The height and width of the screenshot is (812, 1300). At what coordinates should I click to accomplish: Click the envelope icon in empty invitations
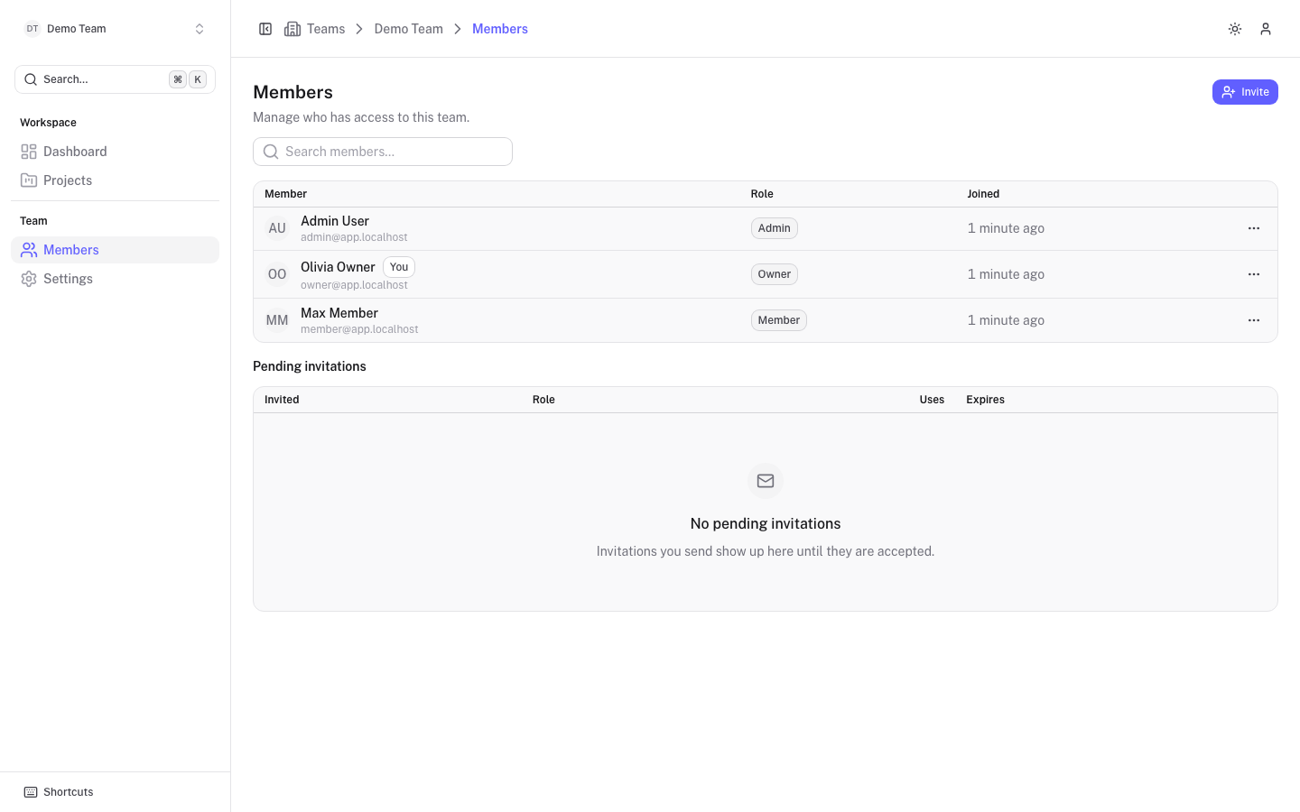(x=766, y=481)
